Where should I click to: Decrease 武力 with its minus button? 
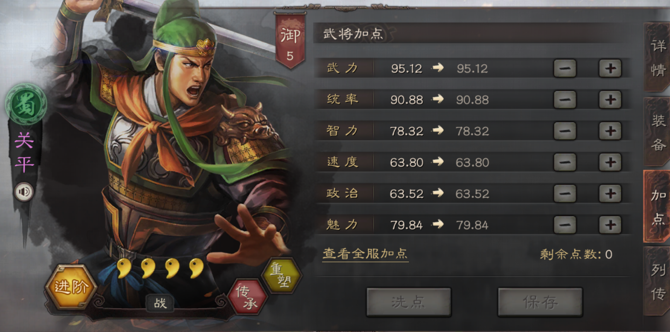pyautogui.click(x=565, y=68)
